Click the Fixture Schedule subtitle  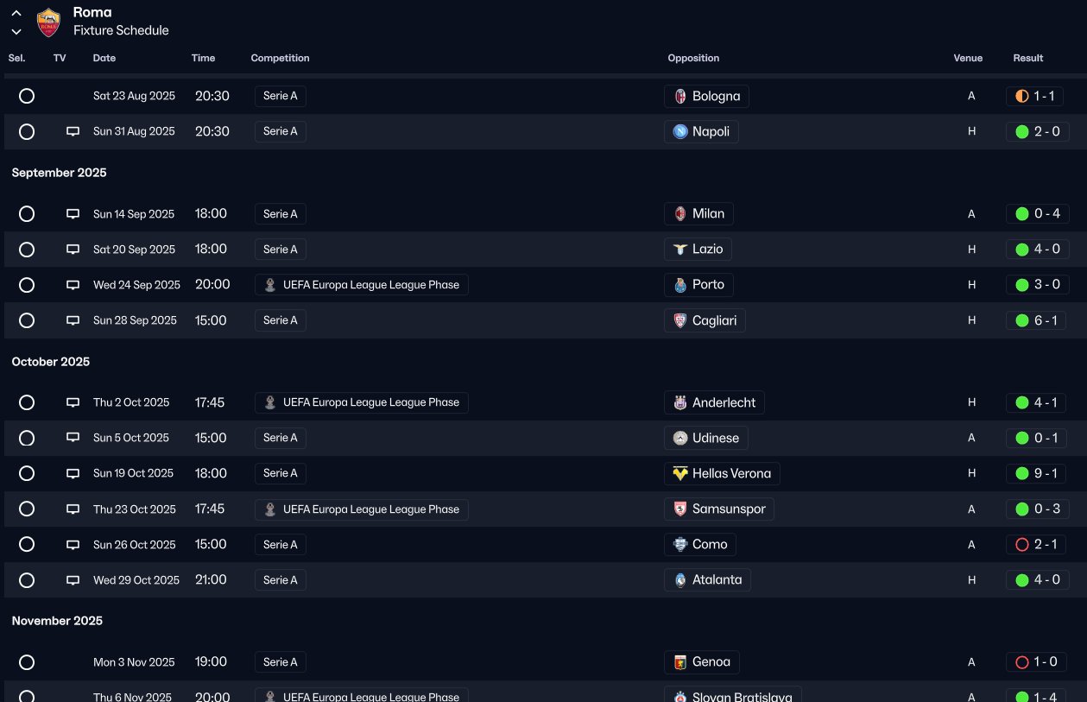121,30
